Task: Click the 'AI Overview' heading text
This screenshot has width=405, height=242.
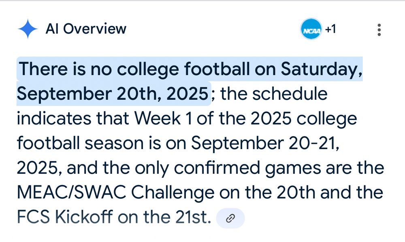Action: point(86,29)
